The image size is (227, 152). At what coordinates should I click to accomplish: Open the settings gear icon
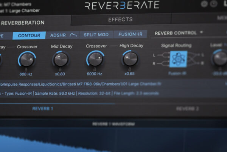pos(204,4)
